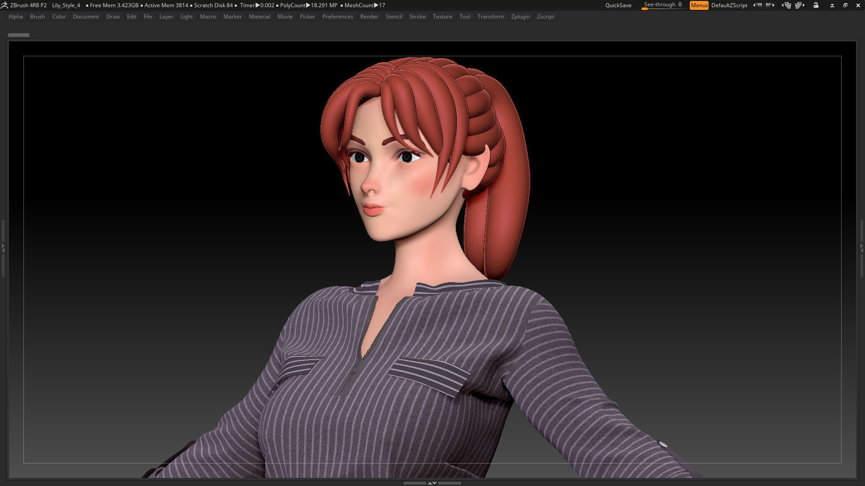Open the Material menu

click(260, 16)
